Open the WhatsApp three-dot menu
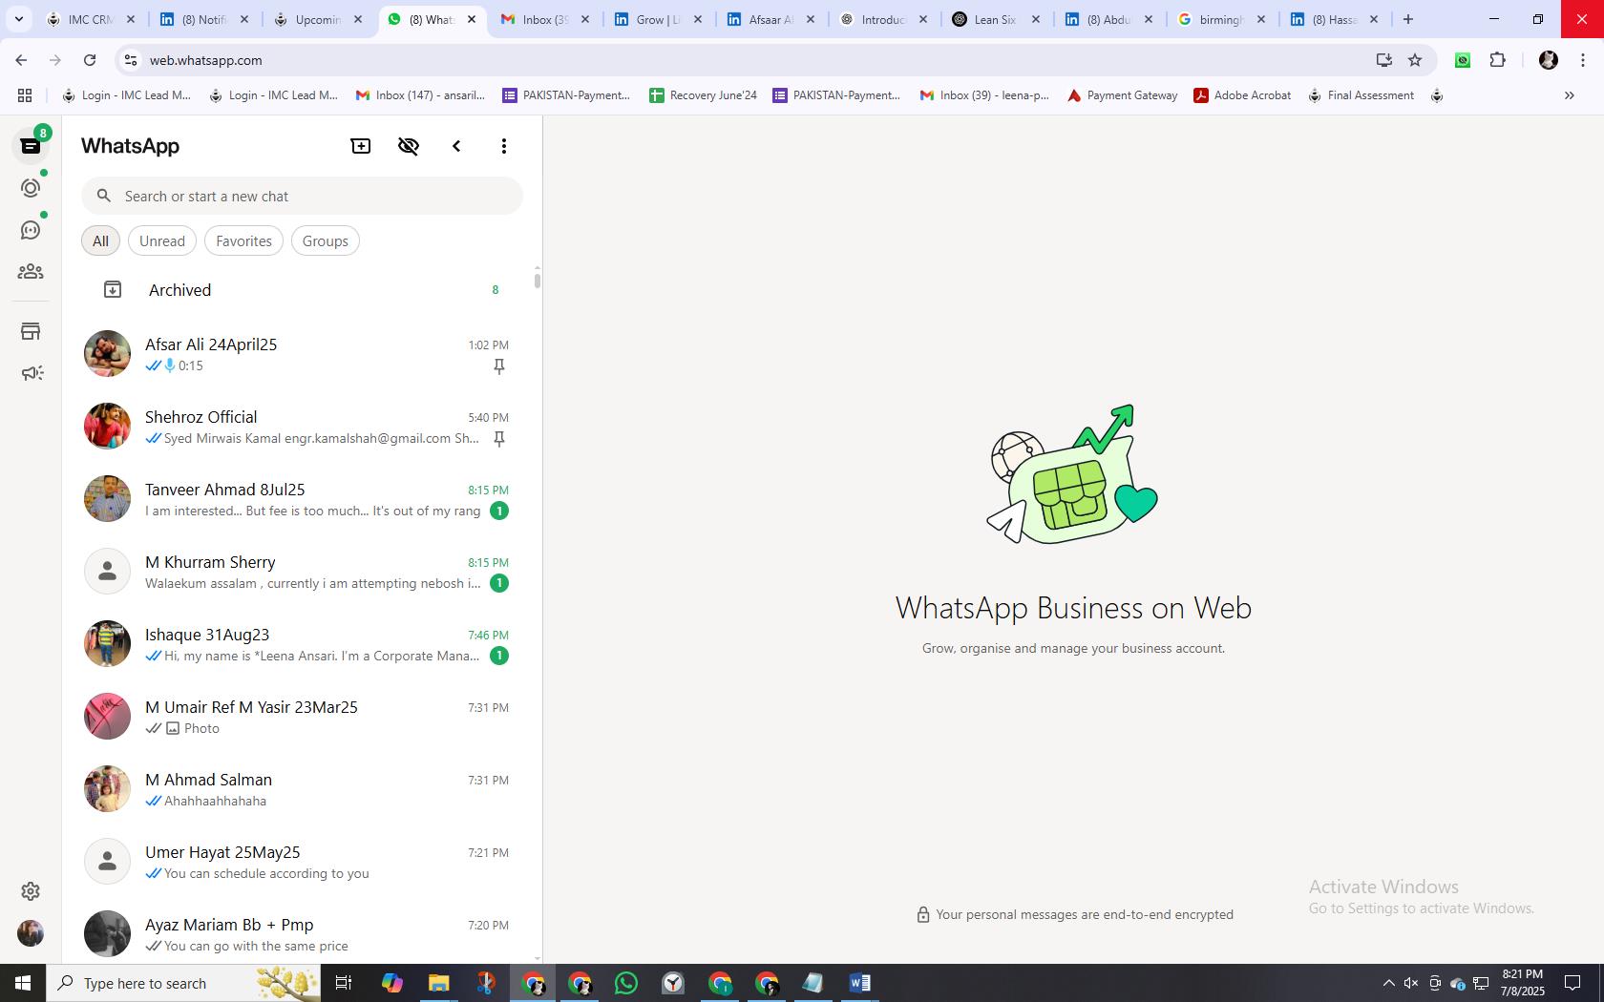Image resolution: width=1604 pixels, height=1002 pixels. tap(504, 146)
